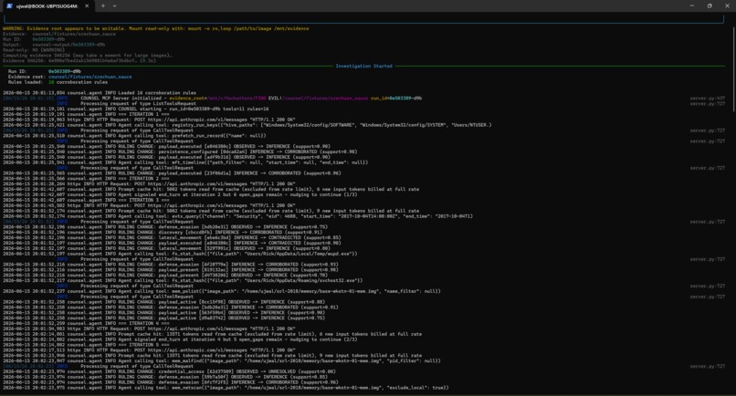Click the '=== ITERATION 2 ===' line

coord(86,178)
